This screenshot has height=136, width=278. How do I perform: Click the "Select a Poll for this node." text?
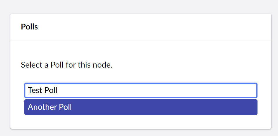pos(66,65)
